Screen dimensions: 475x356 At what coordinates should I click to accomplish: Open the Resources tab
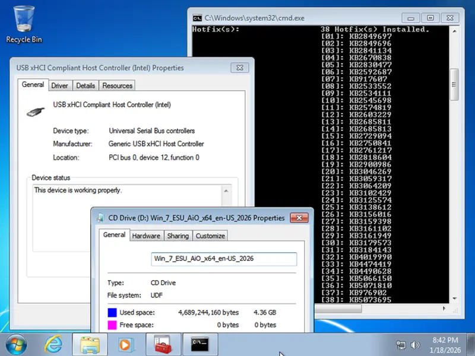116,85
